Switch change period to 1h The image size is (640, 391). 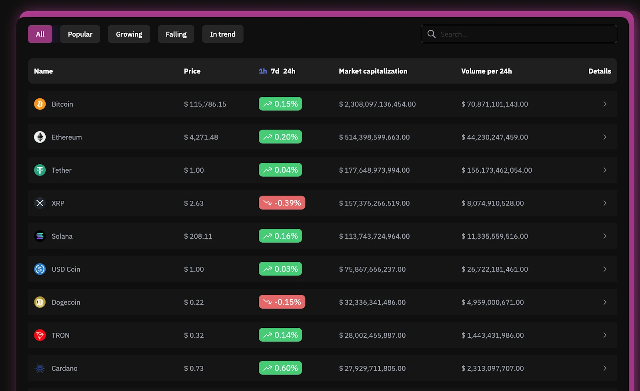click(x=263, y=71)
